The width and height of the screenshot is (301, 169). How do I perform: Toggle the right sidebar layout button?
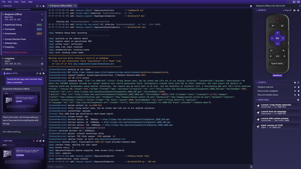point(298,2)
